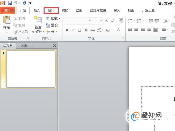Switch to the 幻灯片 slides pane tab
This screenshot has width=175, height=131.
(x=8, y=45)
